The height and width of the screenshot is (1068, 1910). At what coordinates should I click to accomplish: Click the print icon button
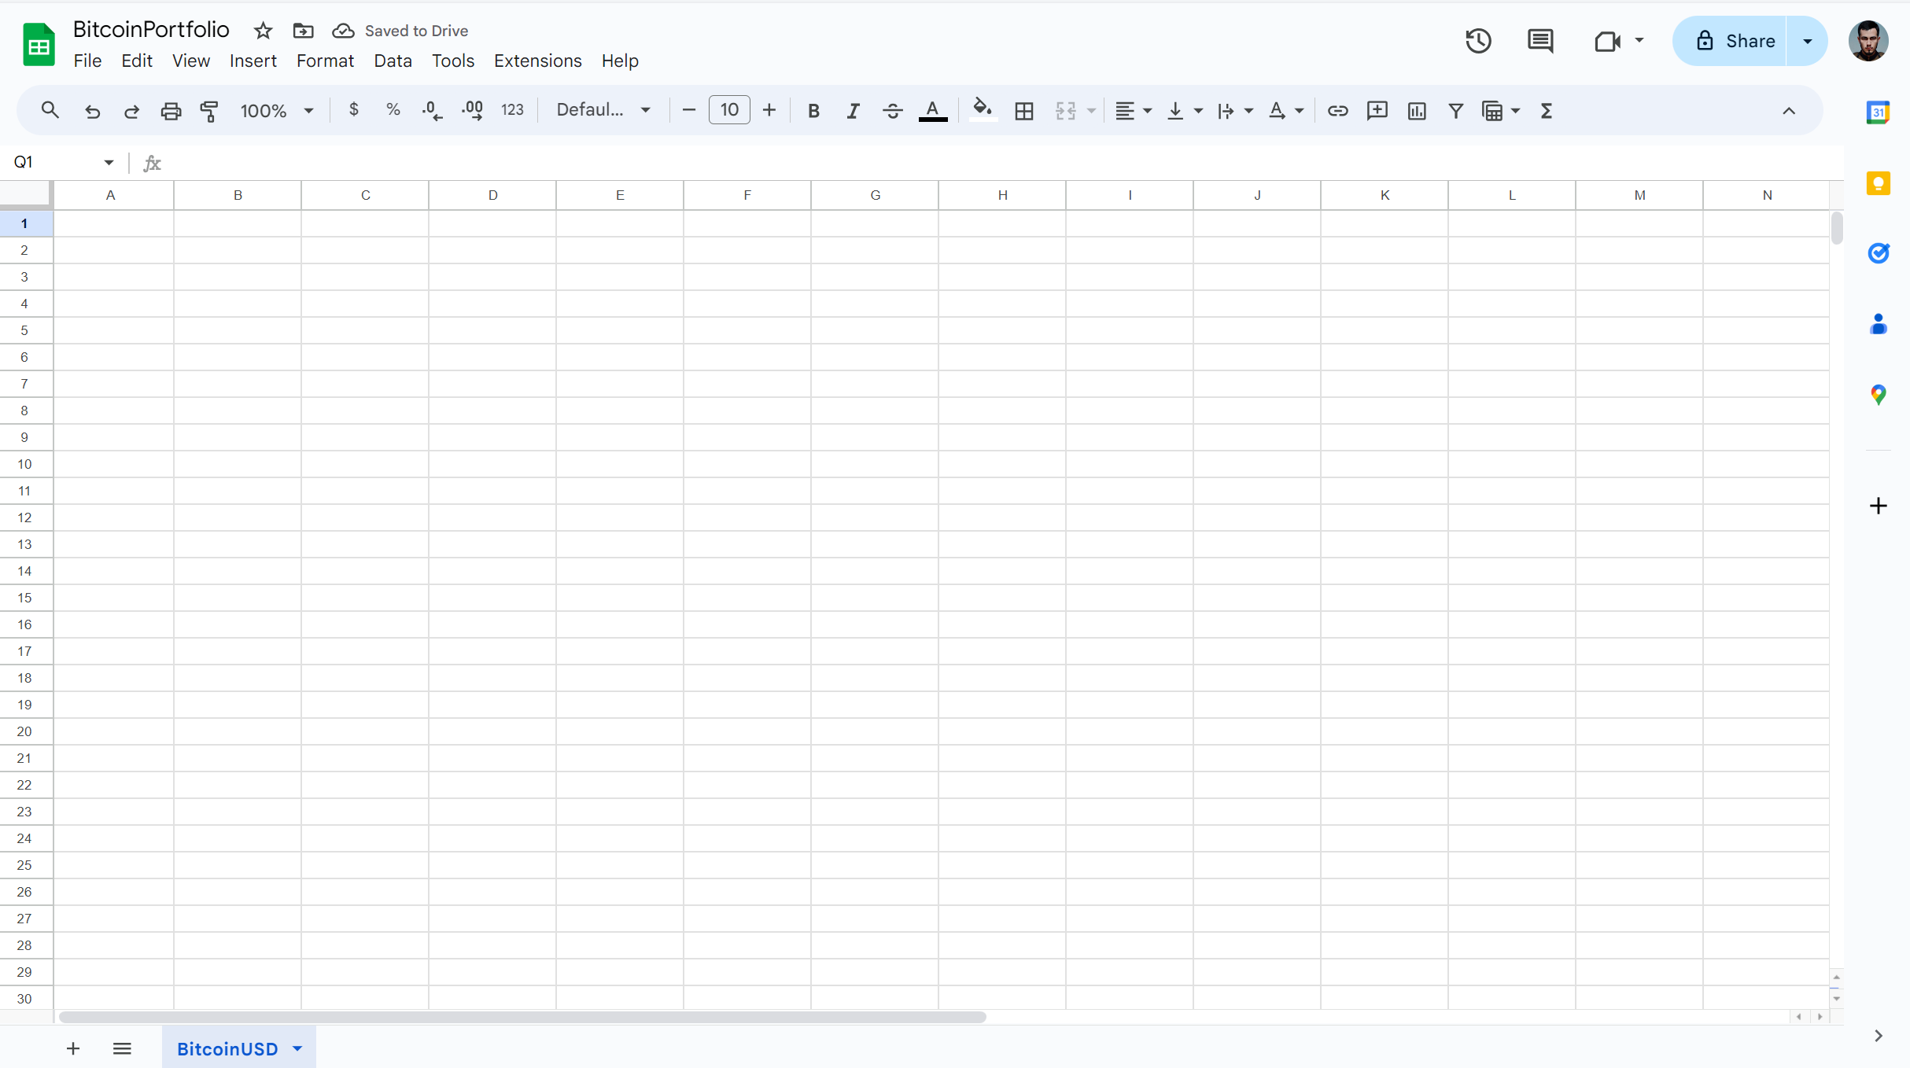(x=171, y=110)
